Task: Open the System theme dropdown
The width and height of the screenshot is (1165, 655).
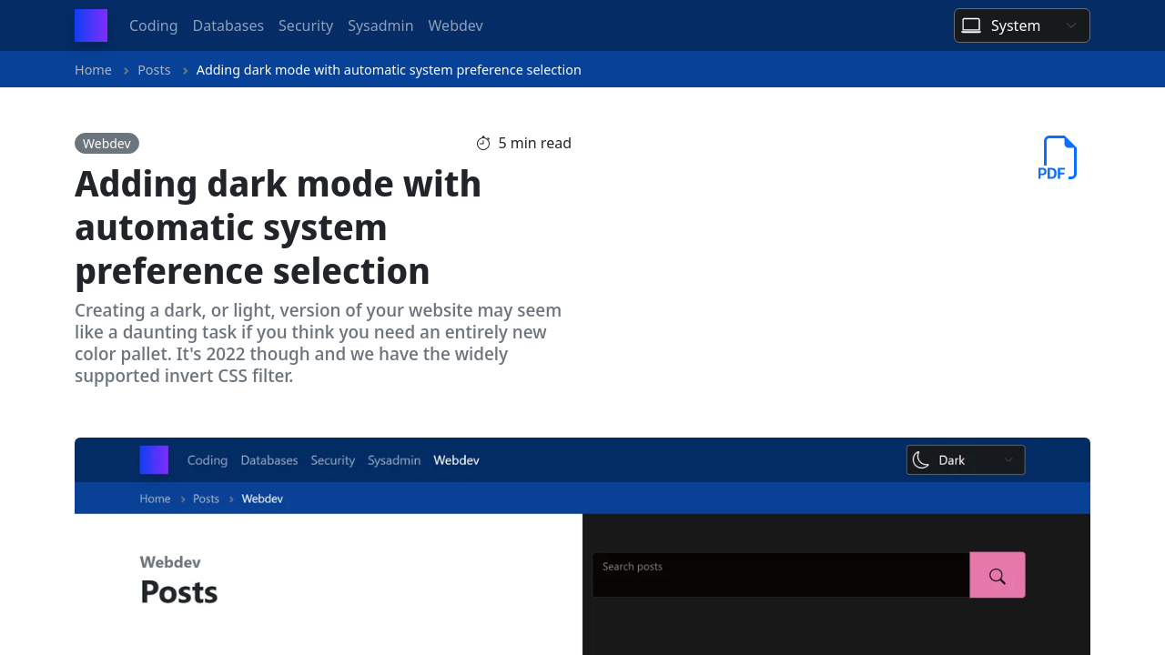Action: pos(1021,25)
